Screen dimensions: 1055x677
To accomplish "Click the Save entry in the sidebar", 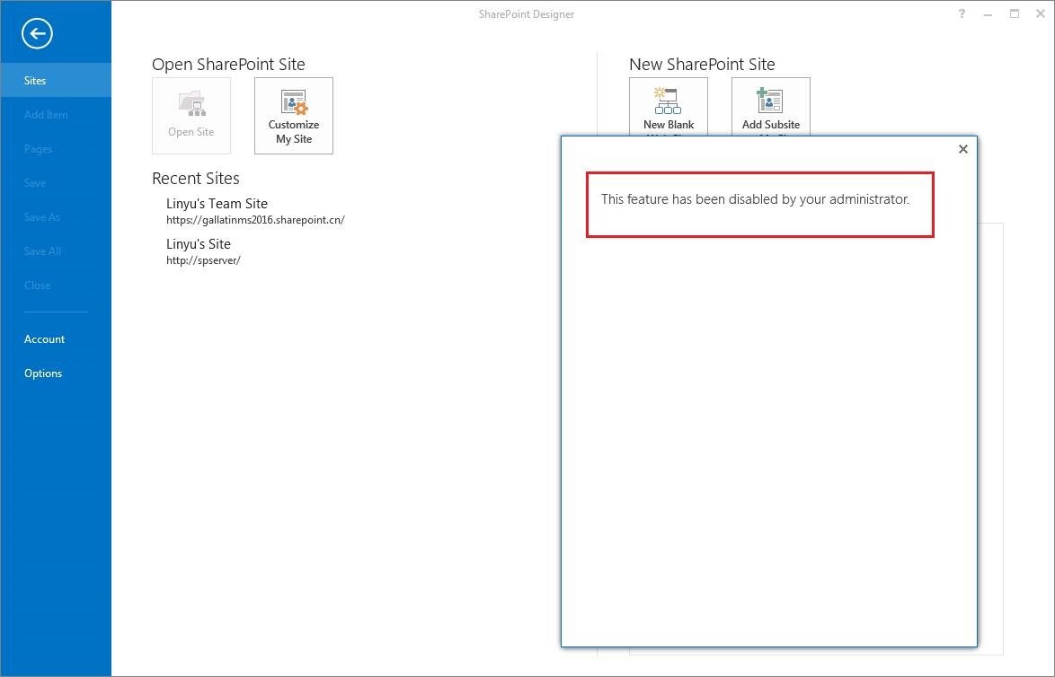I will point(55,183).
